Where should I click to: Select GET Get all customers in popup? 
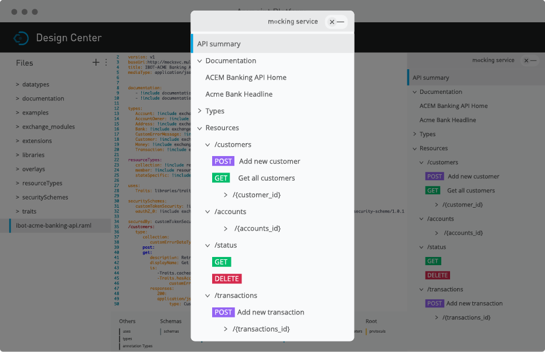pos(253,178)
